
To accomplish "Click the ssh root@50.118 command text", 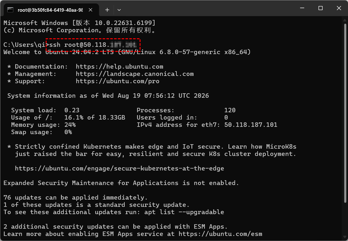I will point(93,45).
